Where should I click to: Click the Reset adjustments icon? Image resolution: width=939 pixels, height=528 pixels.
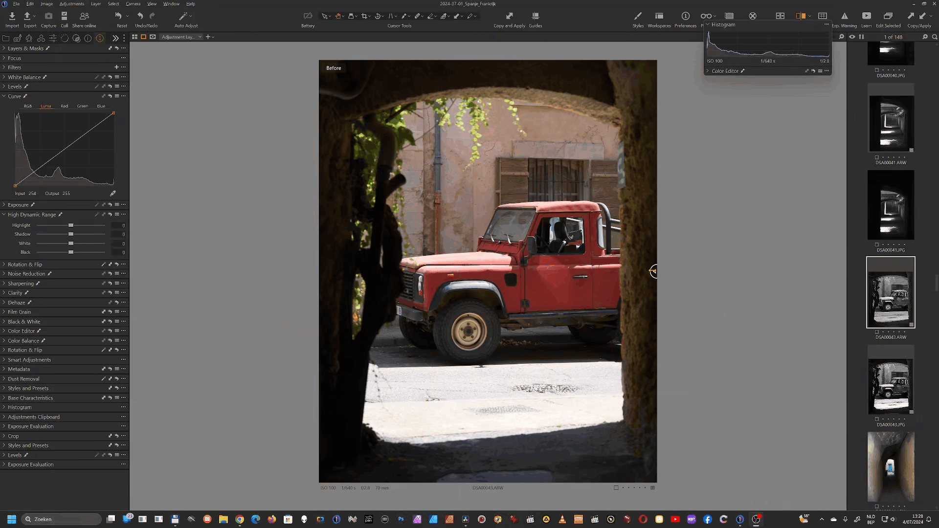point(118,16)
